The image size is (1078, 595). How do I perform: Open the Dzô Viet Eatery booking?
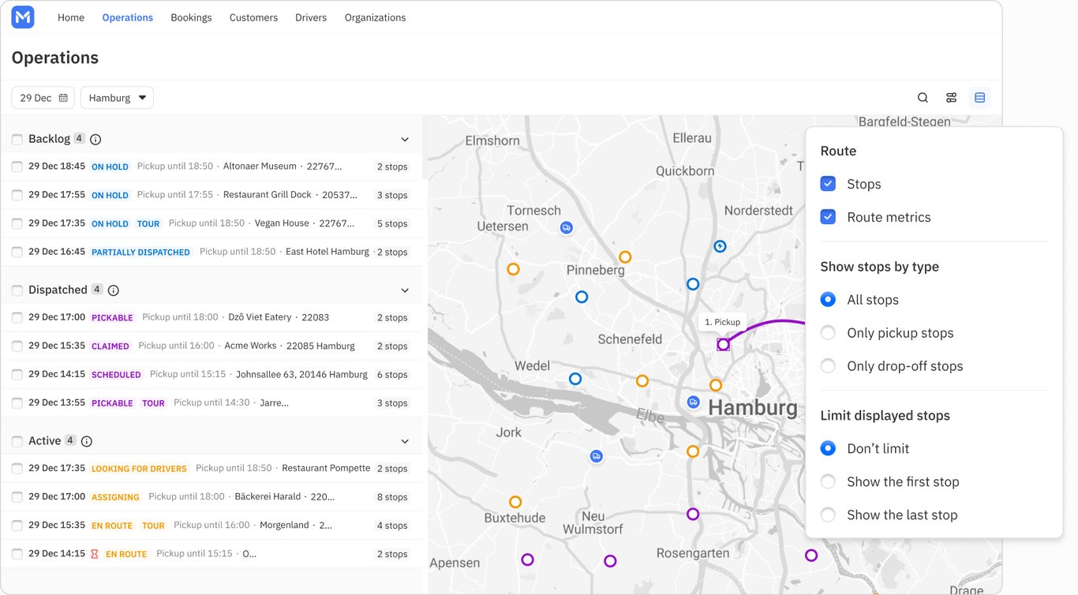[211, 317]
